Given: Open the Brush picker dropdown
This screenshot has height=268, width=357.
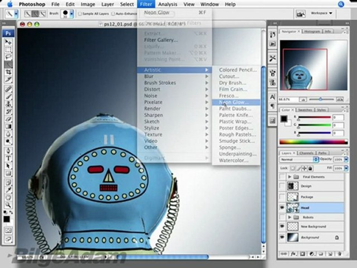Looking at the screenshot, I should pos(71,14).
